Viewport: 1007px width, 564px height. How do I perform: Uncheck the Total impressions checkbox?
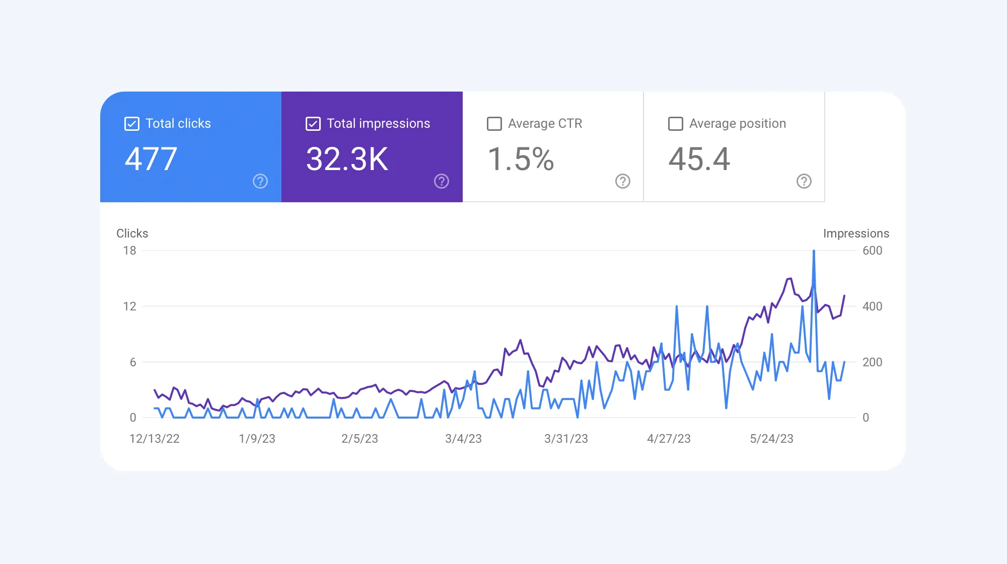(313, 124)
